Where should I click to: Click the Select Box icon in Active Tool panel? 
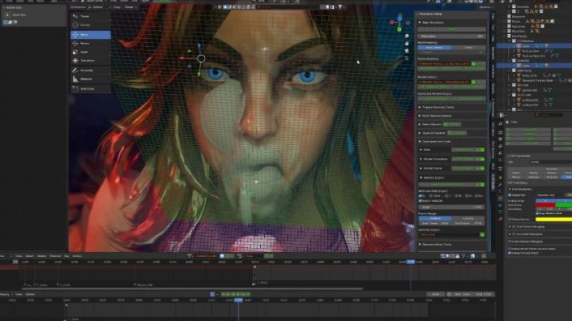(x=7, y=15)
